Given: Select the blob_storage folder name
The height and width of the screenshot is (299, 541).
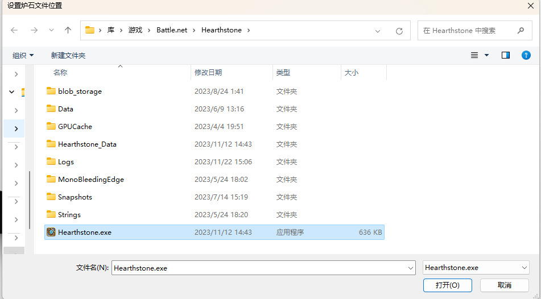Looking at the screenshot, I should [80, 92].
